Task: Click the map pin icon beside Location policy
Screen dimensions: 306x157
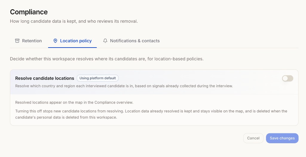Action: pyautogui.click(x=55, y=41)
